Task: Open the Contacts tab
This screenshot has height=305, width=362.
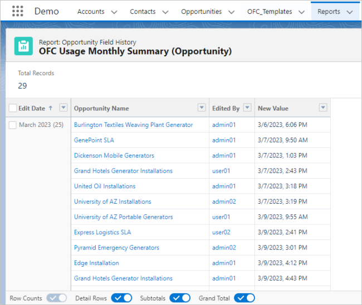Action: pos(143,12)
